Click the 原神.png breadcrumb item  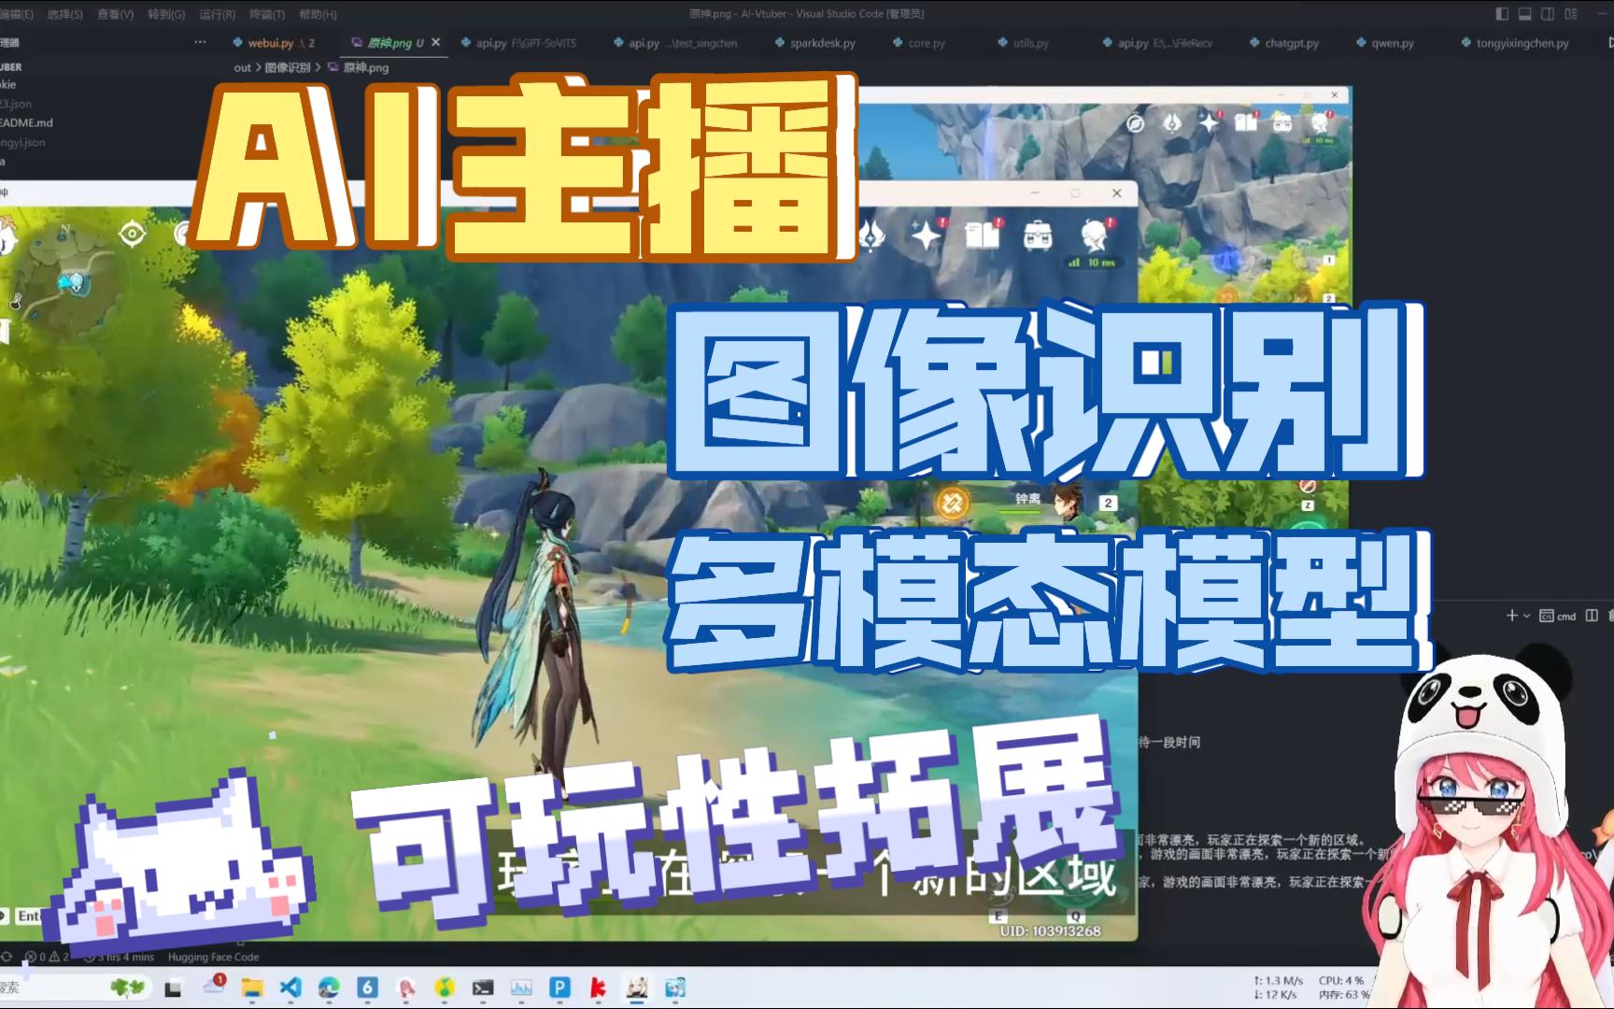[358, 67]
